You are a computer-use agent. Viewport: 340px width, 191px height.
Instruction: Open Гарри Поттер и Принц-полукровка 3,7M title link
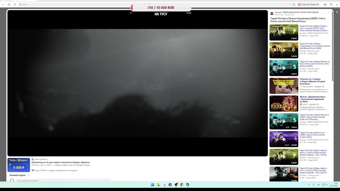coord(315,46)
